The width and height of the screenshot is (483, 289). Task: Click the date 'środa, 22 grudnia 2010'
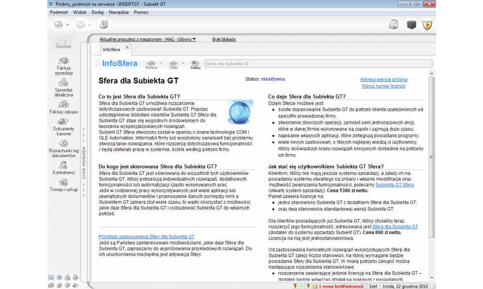[x=405, y=286]
